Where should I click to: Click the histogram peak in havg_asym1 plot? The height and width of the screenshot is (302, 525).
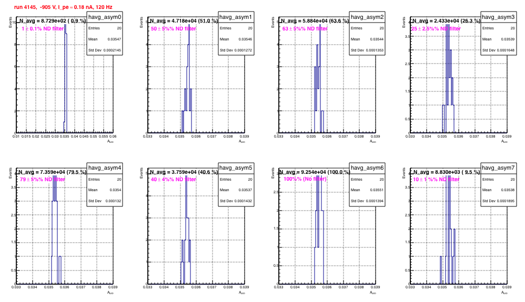[189, 34]
